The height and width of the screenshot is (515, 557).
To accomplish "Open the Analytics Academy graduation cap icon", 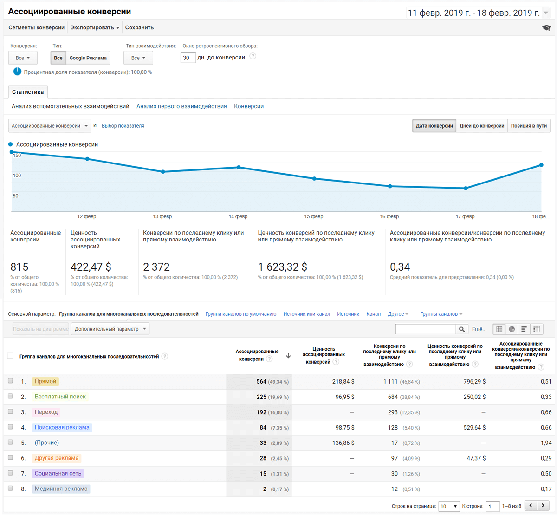I will point(546,27).
